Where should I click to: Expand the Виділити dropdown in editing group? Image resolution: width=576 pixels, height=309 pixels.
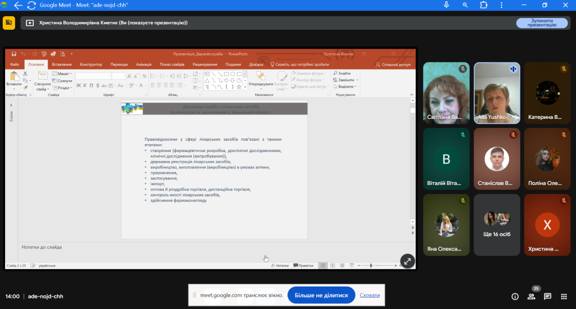[346, 87]
